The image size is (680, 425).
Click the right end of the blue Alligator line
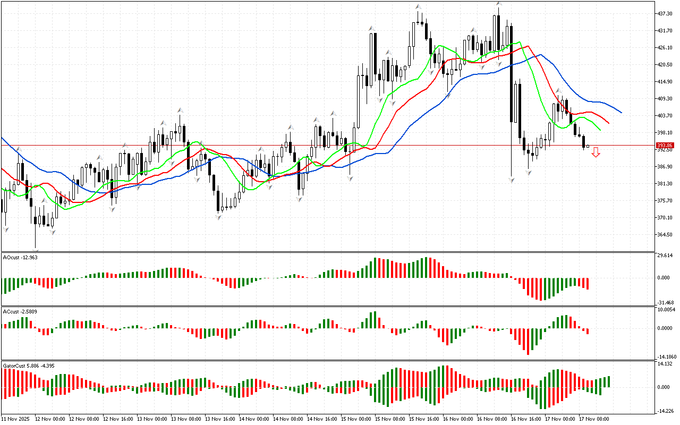(620, 112)
